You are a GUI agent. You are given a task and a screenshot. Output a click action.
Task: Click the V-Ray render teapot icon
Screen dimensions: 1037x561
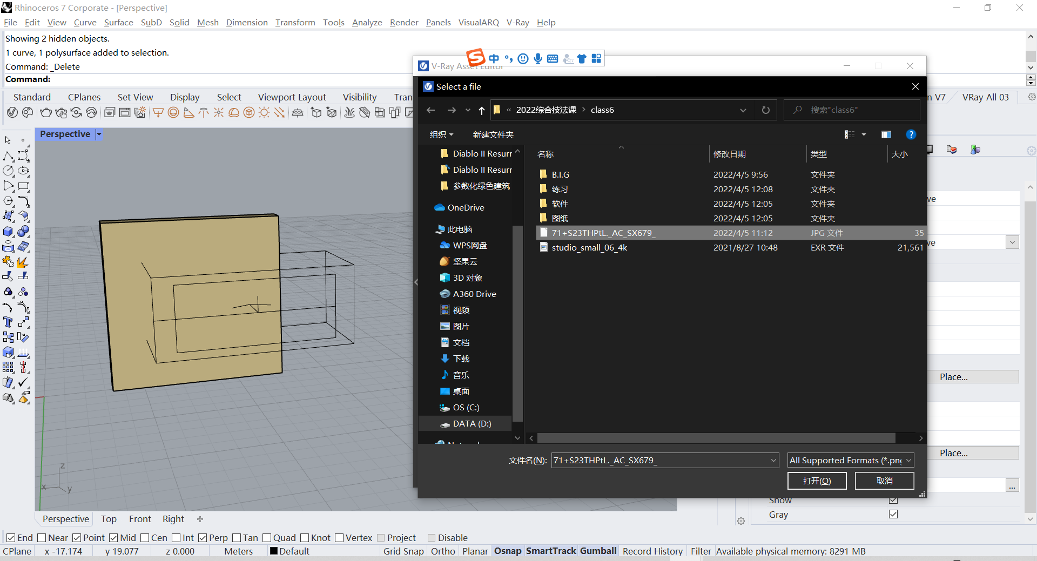[46, 112]
